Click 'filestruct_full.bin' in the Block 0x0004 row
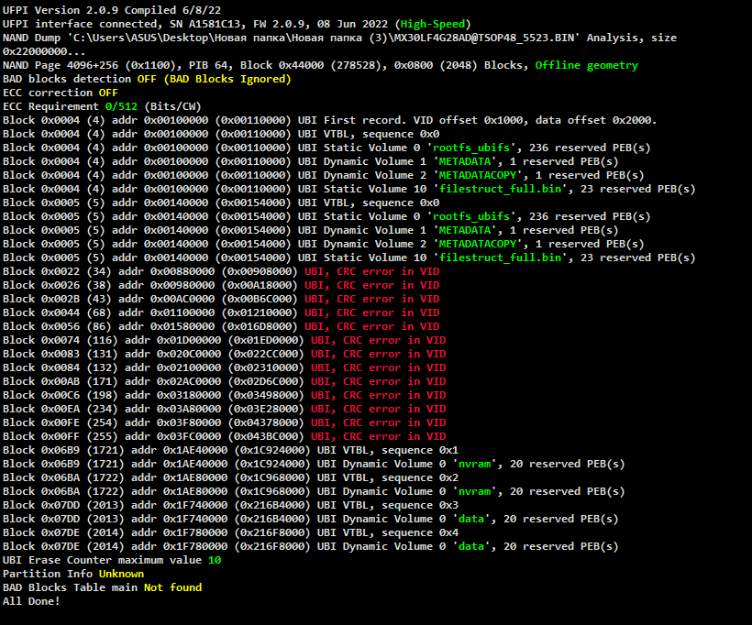 pos(500,189)
